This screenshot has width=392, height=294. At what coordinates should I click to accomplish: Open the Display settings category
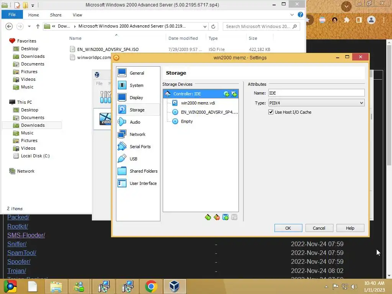138,98
